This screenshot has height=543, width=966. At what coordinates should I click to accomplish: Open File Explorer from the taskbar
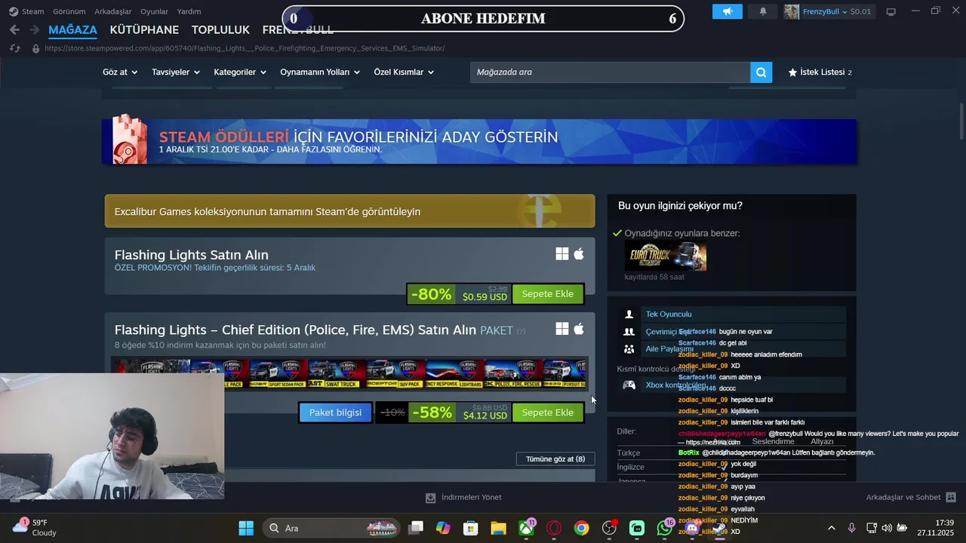click(x=498, y=528)
